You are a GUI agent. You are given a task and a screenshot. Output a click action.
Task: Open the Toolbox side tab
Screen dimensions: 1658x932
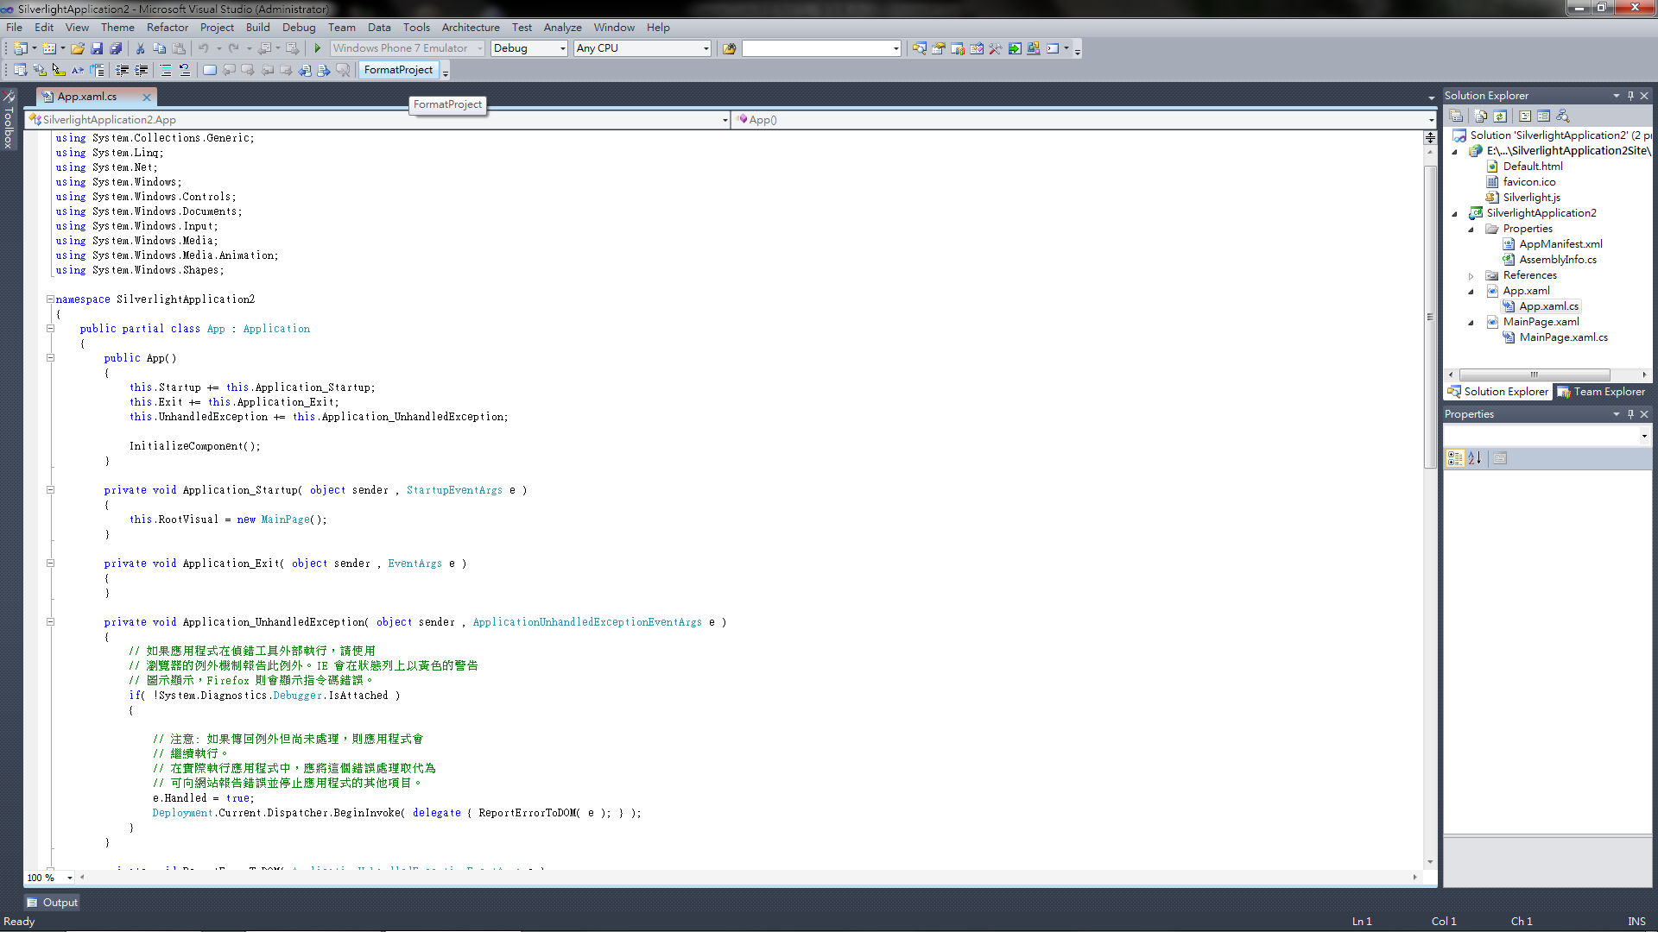coord(9,120)
